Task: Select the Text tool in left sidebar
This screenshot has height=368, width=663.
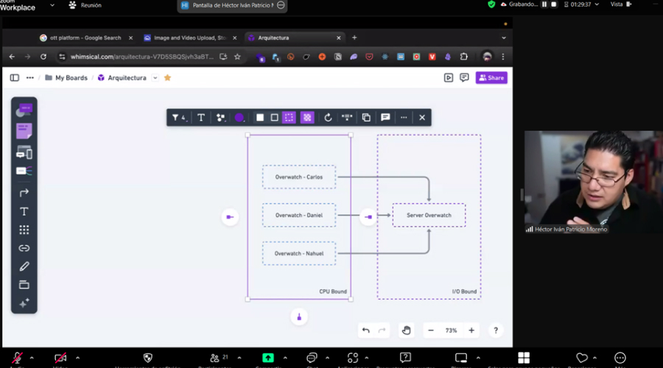Action: 24,211
